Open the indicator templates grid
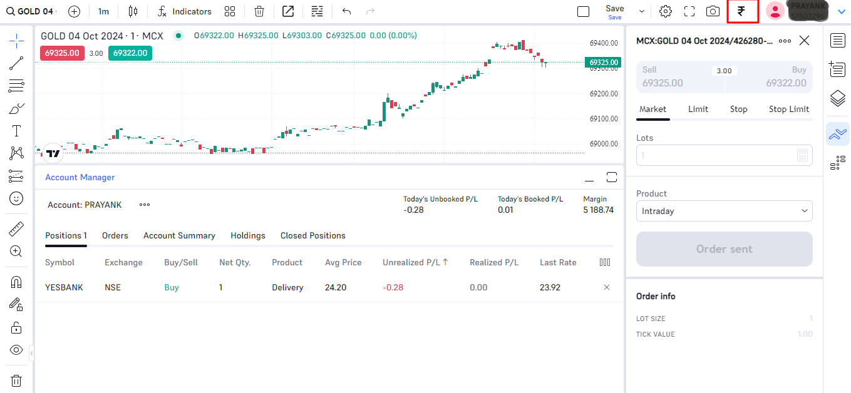Screen dimensions: 851x393 (230, 11)
